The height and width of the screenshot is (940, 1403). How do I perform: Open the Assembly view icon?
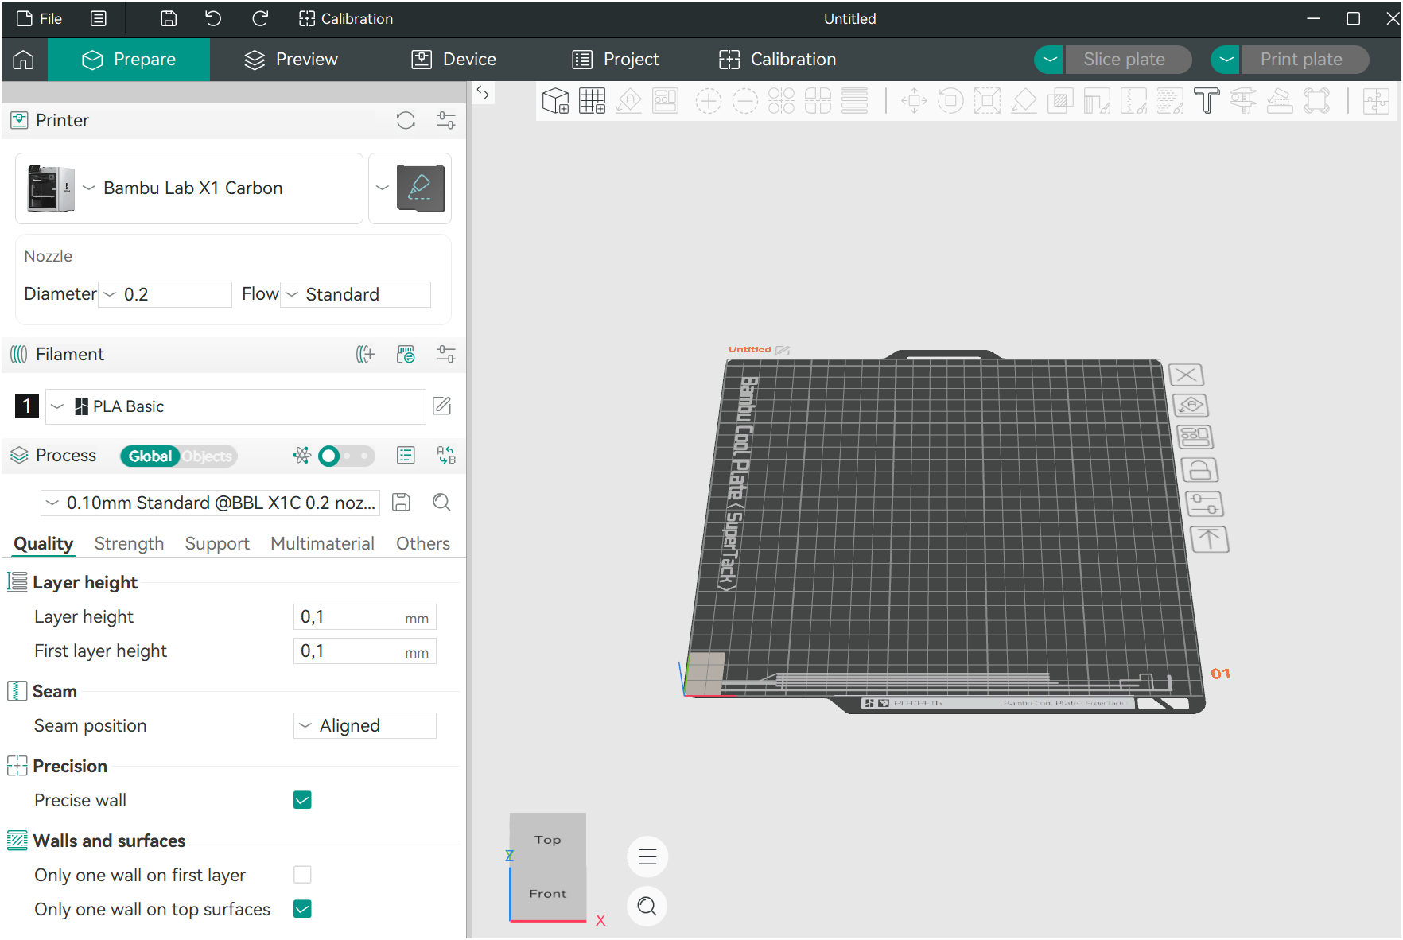[1375, 101]
